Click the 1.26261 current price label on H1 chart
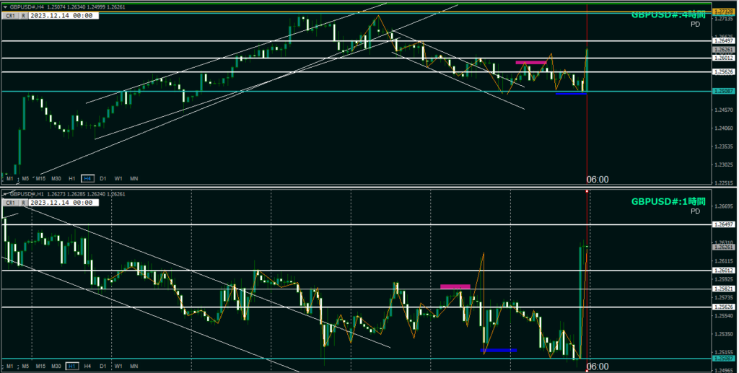 [x=723, y=247]
